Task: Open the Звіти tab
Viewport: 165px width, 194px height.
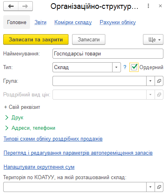Action: point(40,22)
